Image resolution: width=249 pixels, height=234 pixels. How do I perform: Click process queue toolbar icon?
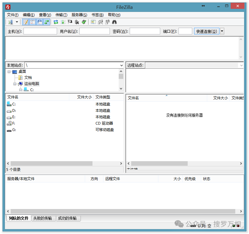(63, 22)
